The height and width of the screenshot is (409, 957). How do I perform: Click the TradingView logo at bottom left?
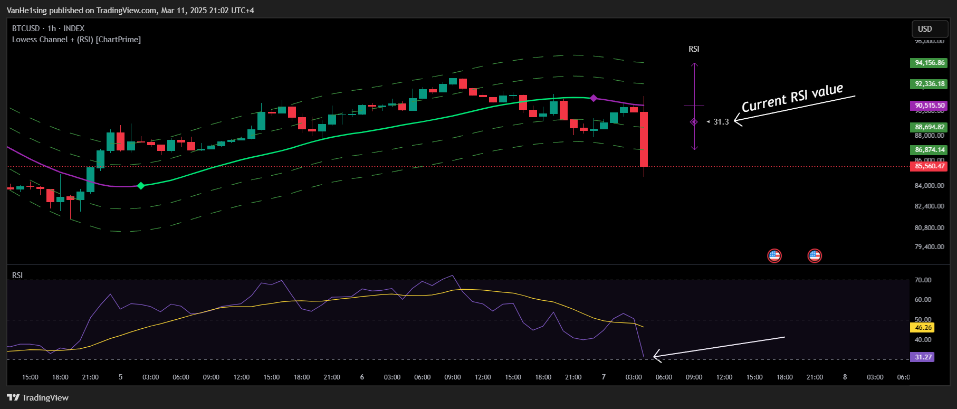tap(37, 397)
